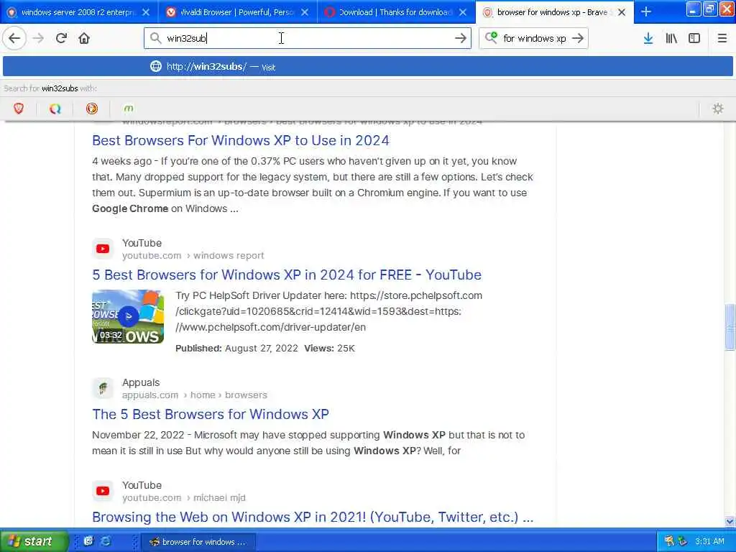Open the hamburger application menu

pos(722,39)
